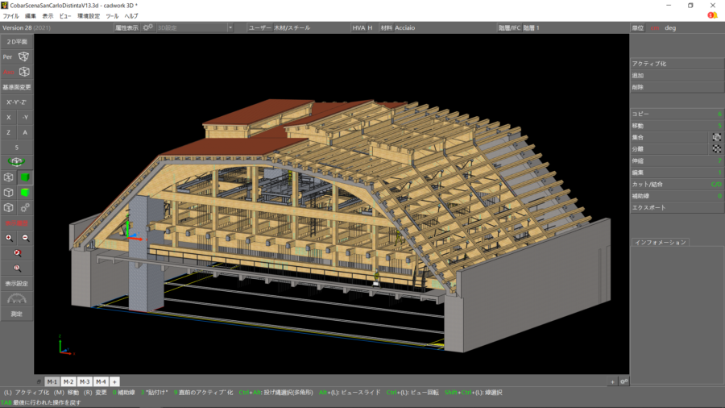Toggle the red Ortho view cube
This screenshot has width=725, height=408.
tap(25, 72)
